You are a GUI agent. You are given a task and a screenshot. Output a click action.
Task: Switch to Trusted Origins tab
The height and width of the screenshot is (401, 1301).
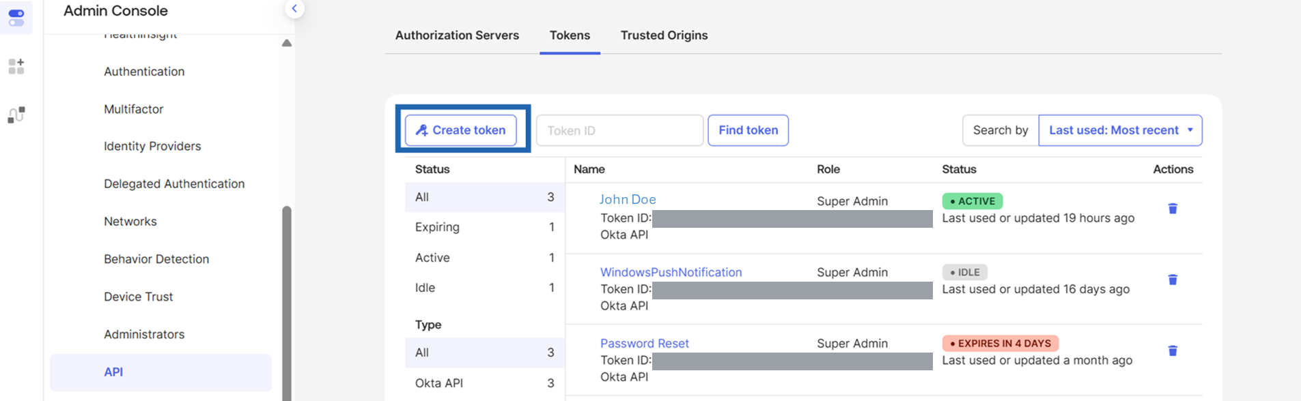coord(664,35)
